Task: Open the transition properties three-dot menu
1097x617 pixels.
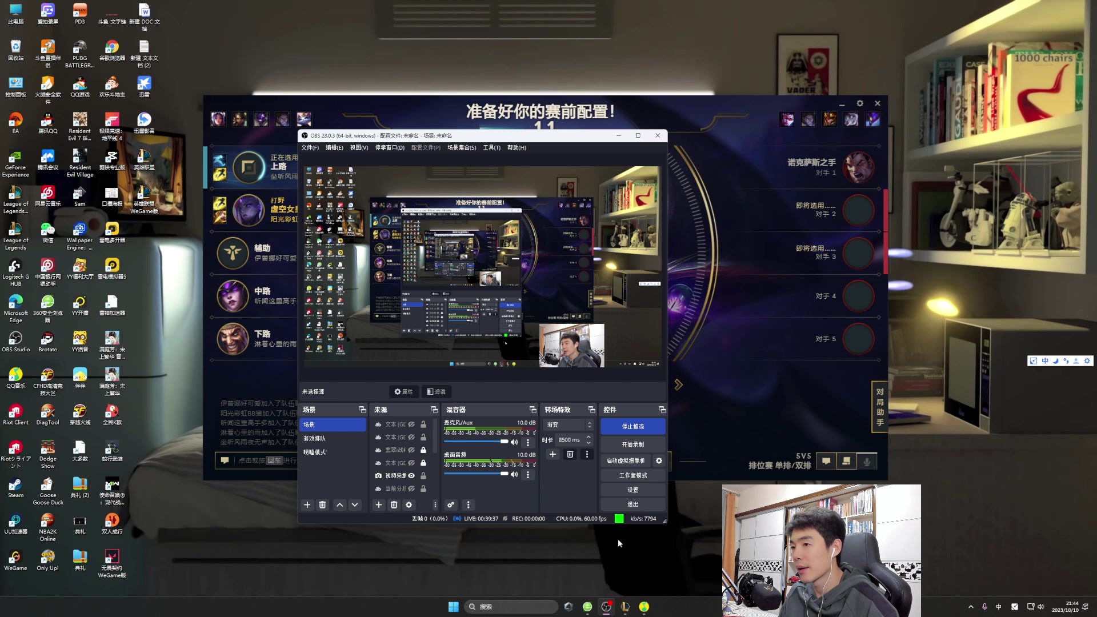Action: point(587,455)
